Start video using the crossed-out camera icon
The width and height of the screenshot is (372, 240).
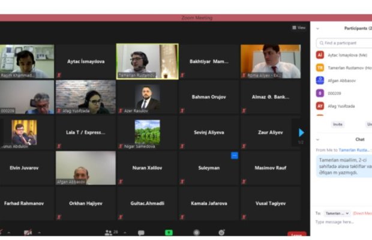(x=28, y=232)
